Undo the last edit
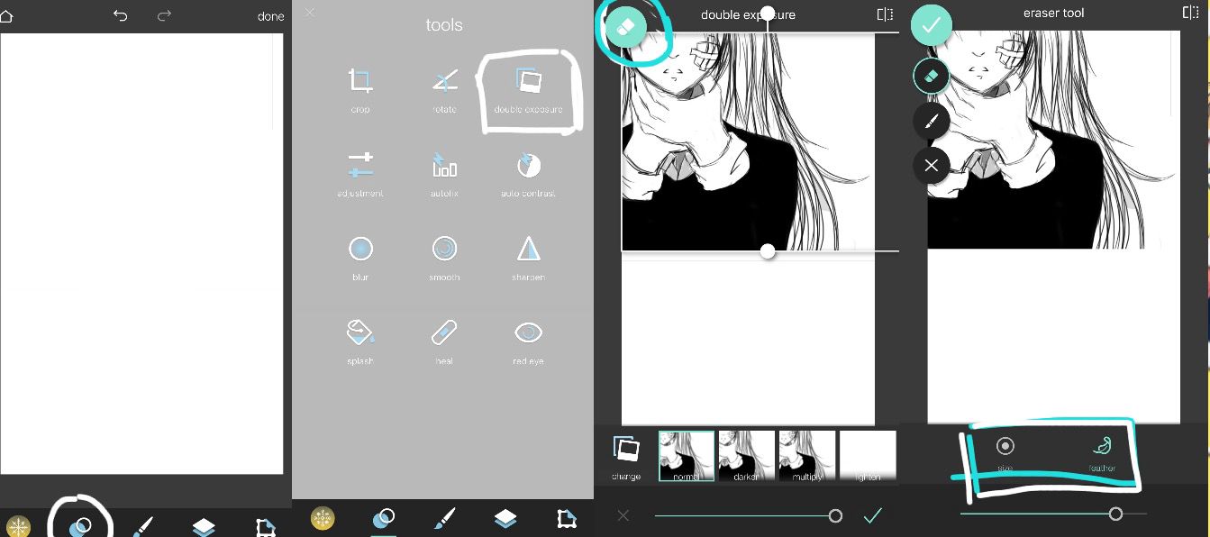Screen dimensions: 1210x537 121,16
